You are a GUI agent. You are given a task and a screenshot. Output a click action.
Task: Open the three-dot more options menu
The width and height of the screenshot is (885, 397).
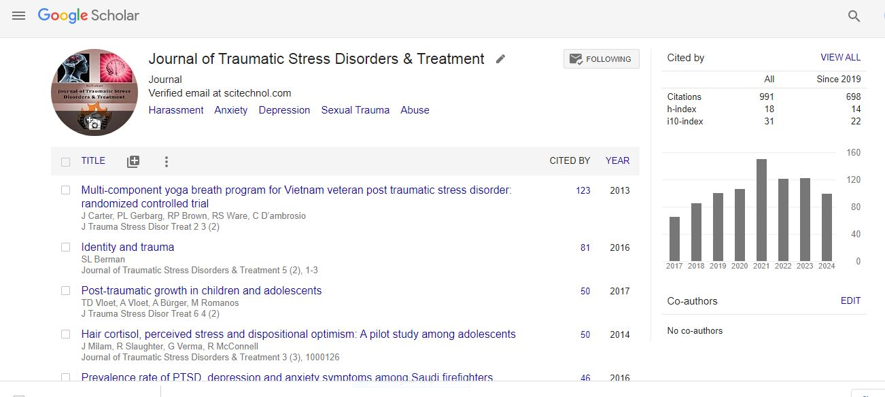point(167,161)
